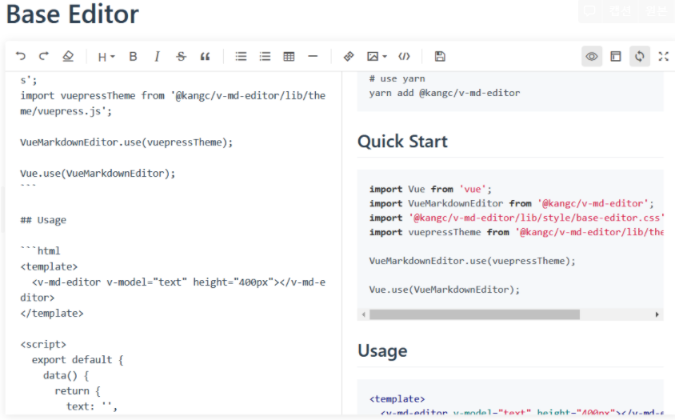Click the horizontal scrollbar thumb in code block
The width and height of the screenshot is (675, 420).
[x=474, y=315]
